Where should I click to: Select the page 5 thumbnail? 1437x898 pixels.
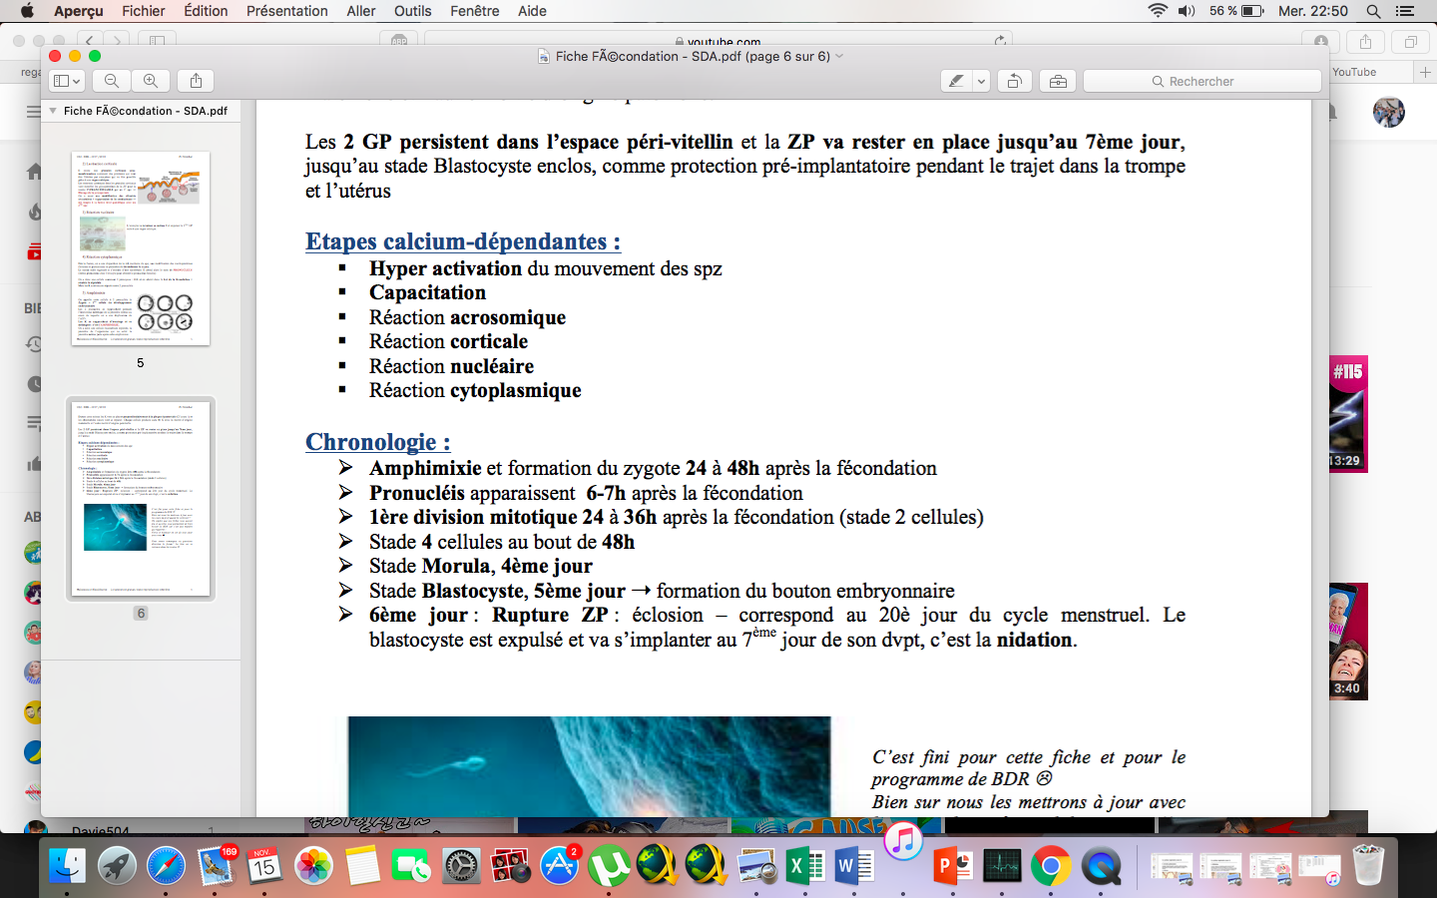coord(141,248)
